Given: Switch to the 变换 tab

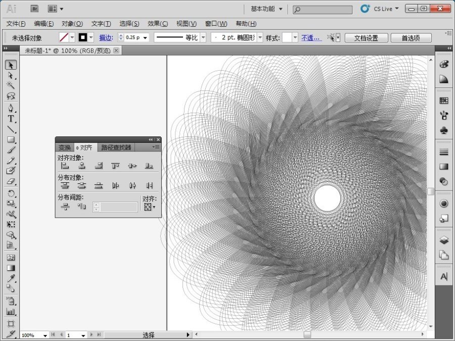Looking at the screenshot, I should (64, 148).
